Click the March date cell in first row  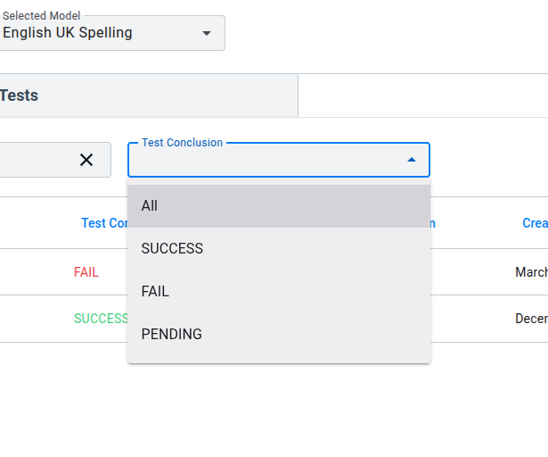tap(531, 272)
